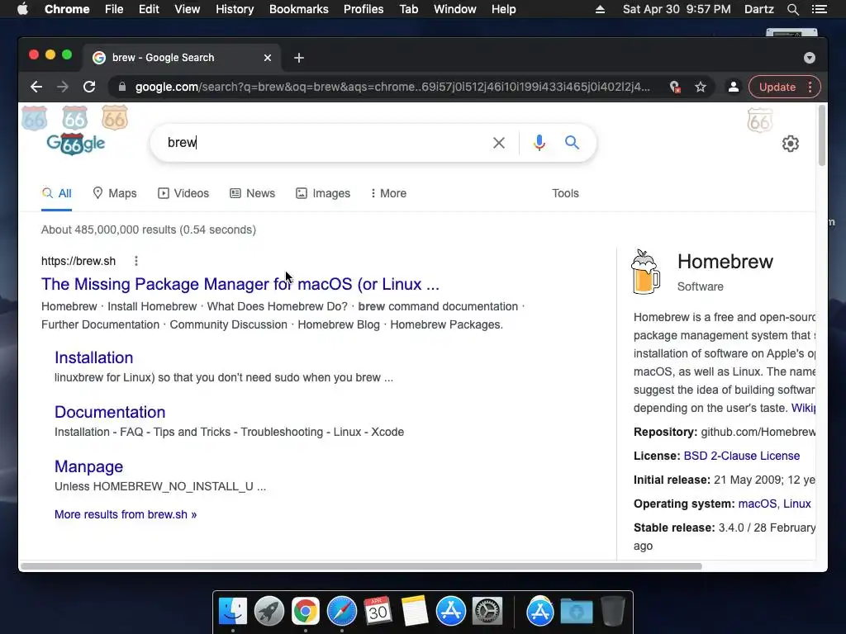Click the macOS operating system link
The image size is (846, 634).
click(x=757, y=504)
